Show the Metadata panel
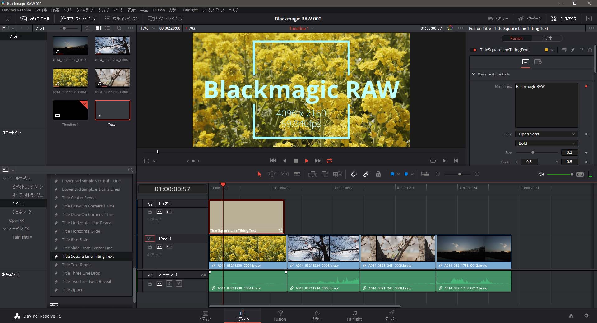 tap(530, 19)
